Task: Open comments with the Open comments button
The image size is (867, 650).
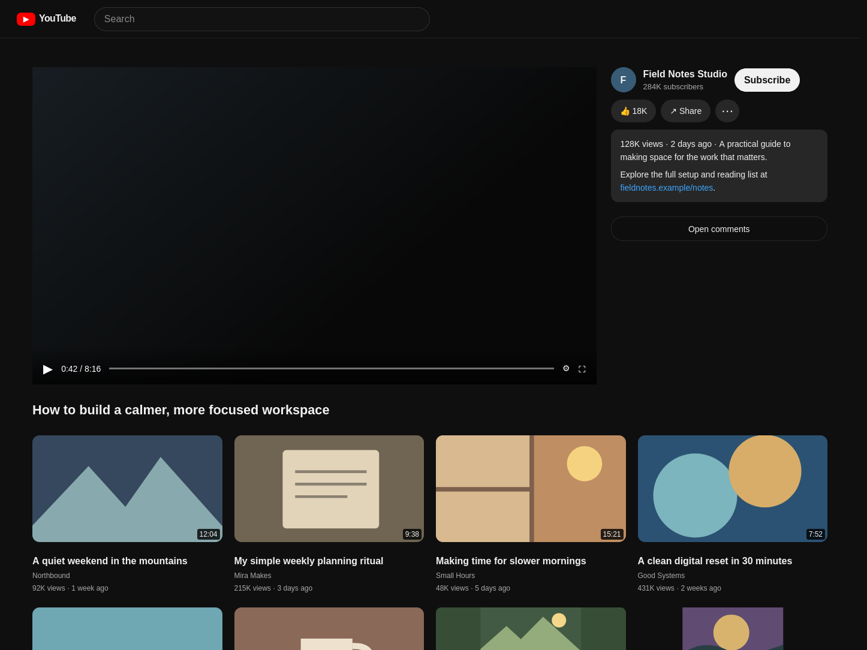Action: (x=719, y=229)
